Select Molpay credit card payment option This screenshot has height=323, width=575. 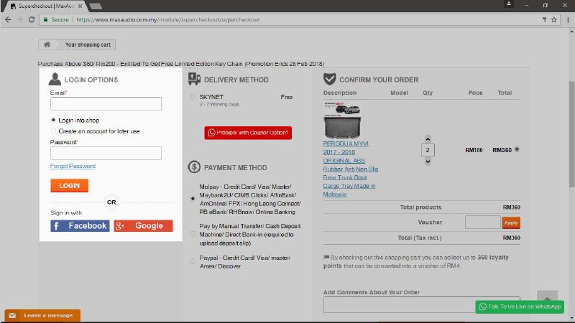193,199
